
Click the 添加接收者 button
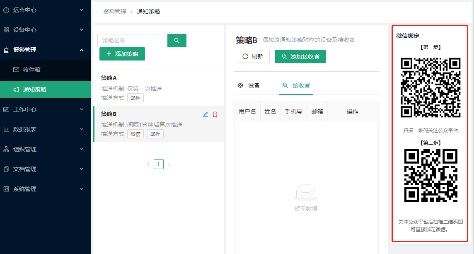point(300,56)
